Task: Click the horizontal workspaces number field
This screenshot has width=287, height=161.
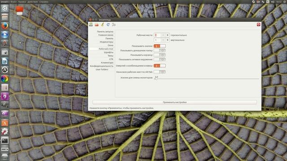Action: coord(157,35)
